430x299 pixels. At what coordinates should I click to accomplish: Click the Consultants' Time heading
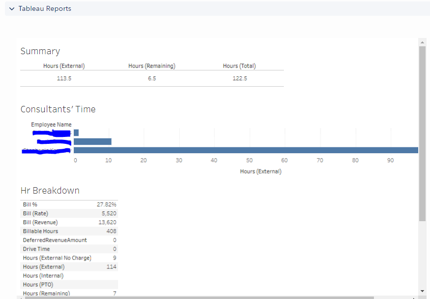pos(58,109)
